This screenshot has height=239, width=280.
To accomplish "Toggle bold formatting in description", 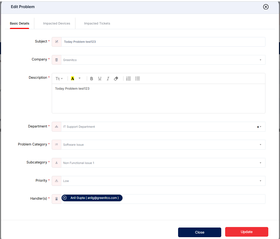I will (92, 79).
